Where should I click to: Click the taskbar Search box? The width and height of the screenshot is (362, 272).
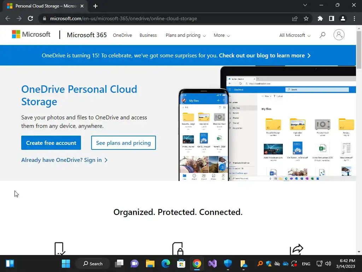coord(93,263)
